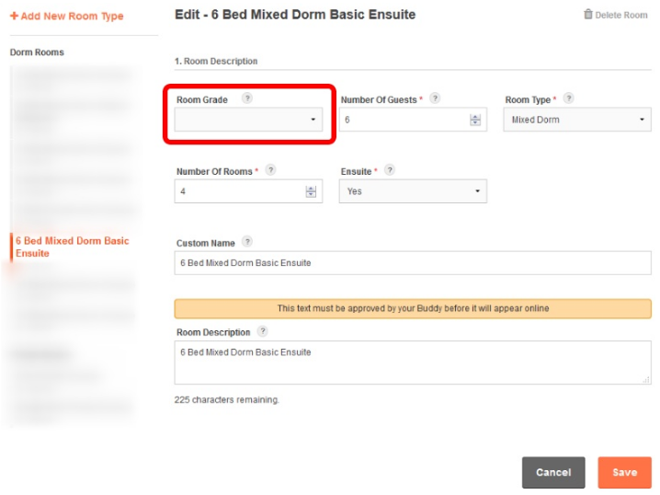Click the Number Of Rooms spinner arrows
Viewport: 660px width, 495px height.
click(311, 191)
